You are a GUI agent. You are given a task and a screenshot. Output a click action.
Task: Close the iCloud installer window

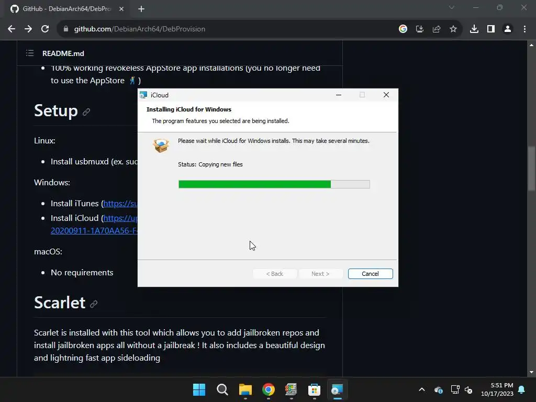[x=386, y=95]
